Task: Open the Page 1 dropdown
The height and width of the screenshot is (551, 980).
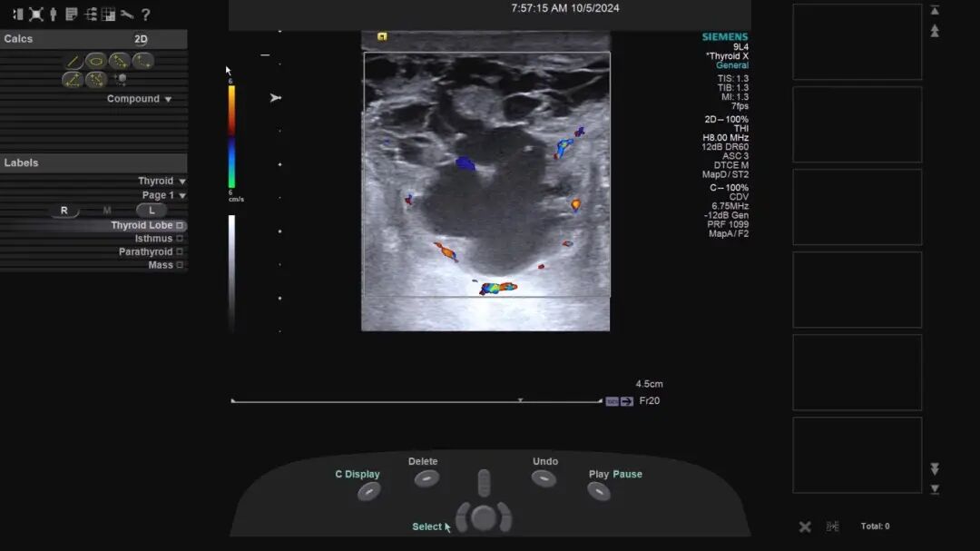Action: click(163, 195)
